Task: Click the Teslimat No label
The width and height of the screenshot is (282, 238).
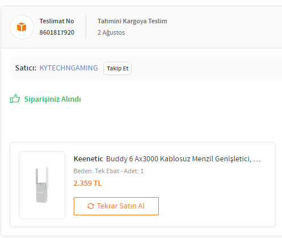Action: (57, 21)
